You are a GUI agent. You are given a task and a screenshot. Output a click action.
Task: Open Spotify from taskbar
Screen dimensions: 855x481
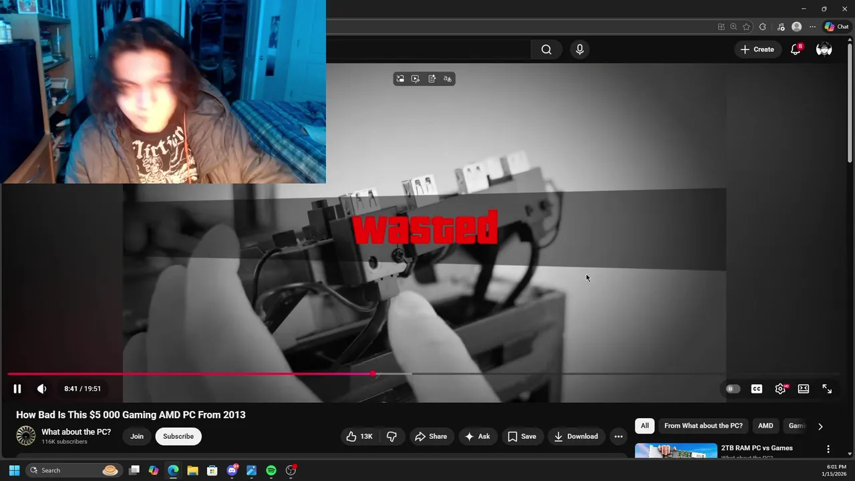coord(271,470)
